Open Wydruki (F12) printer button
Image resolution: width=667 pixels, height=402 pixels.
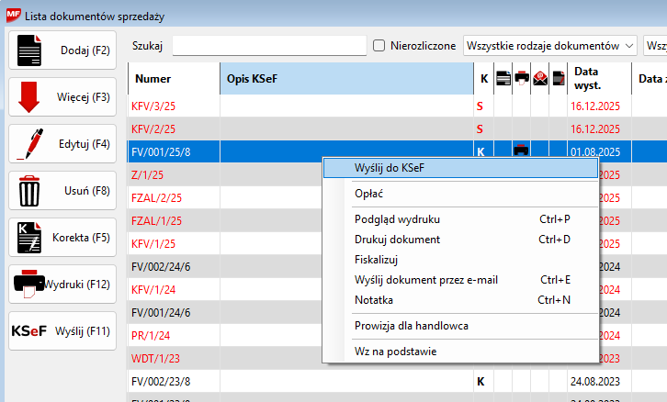(62, 284)
